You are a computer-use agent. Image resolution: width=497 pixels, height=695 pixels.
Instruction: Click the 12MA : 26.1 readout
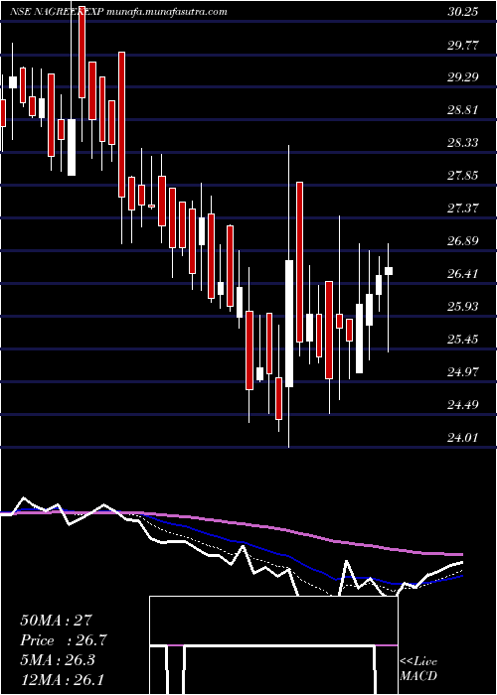pos(62,679)
